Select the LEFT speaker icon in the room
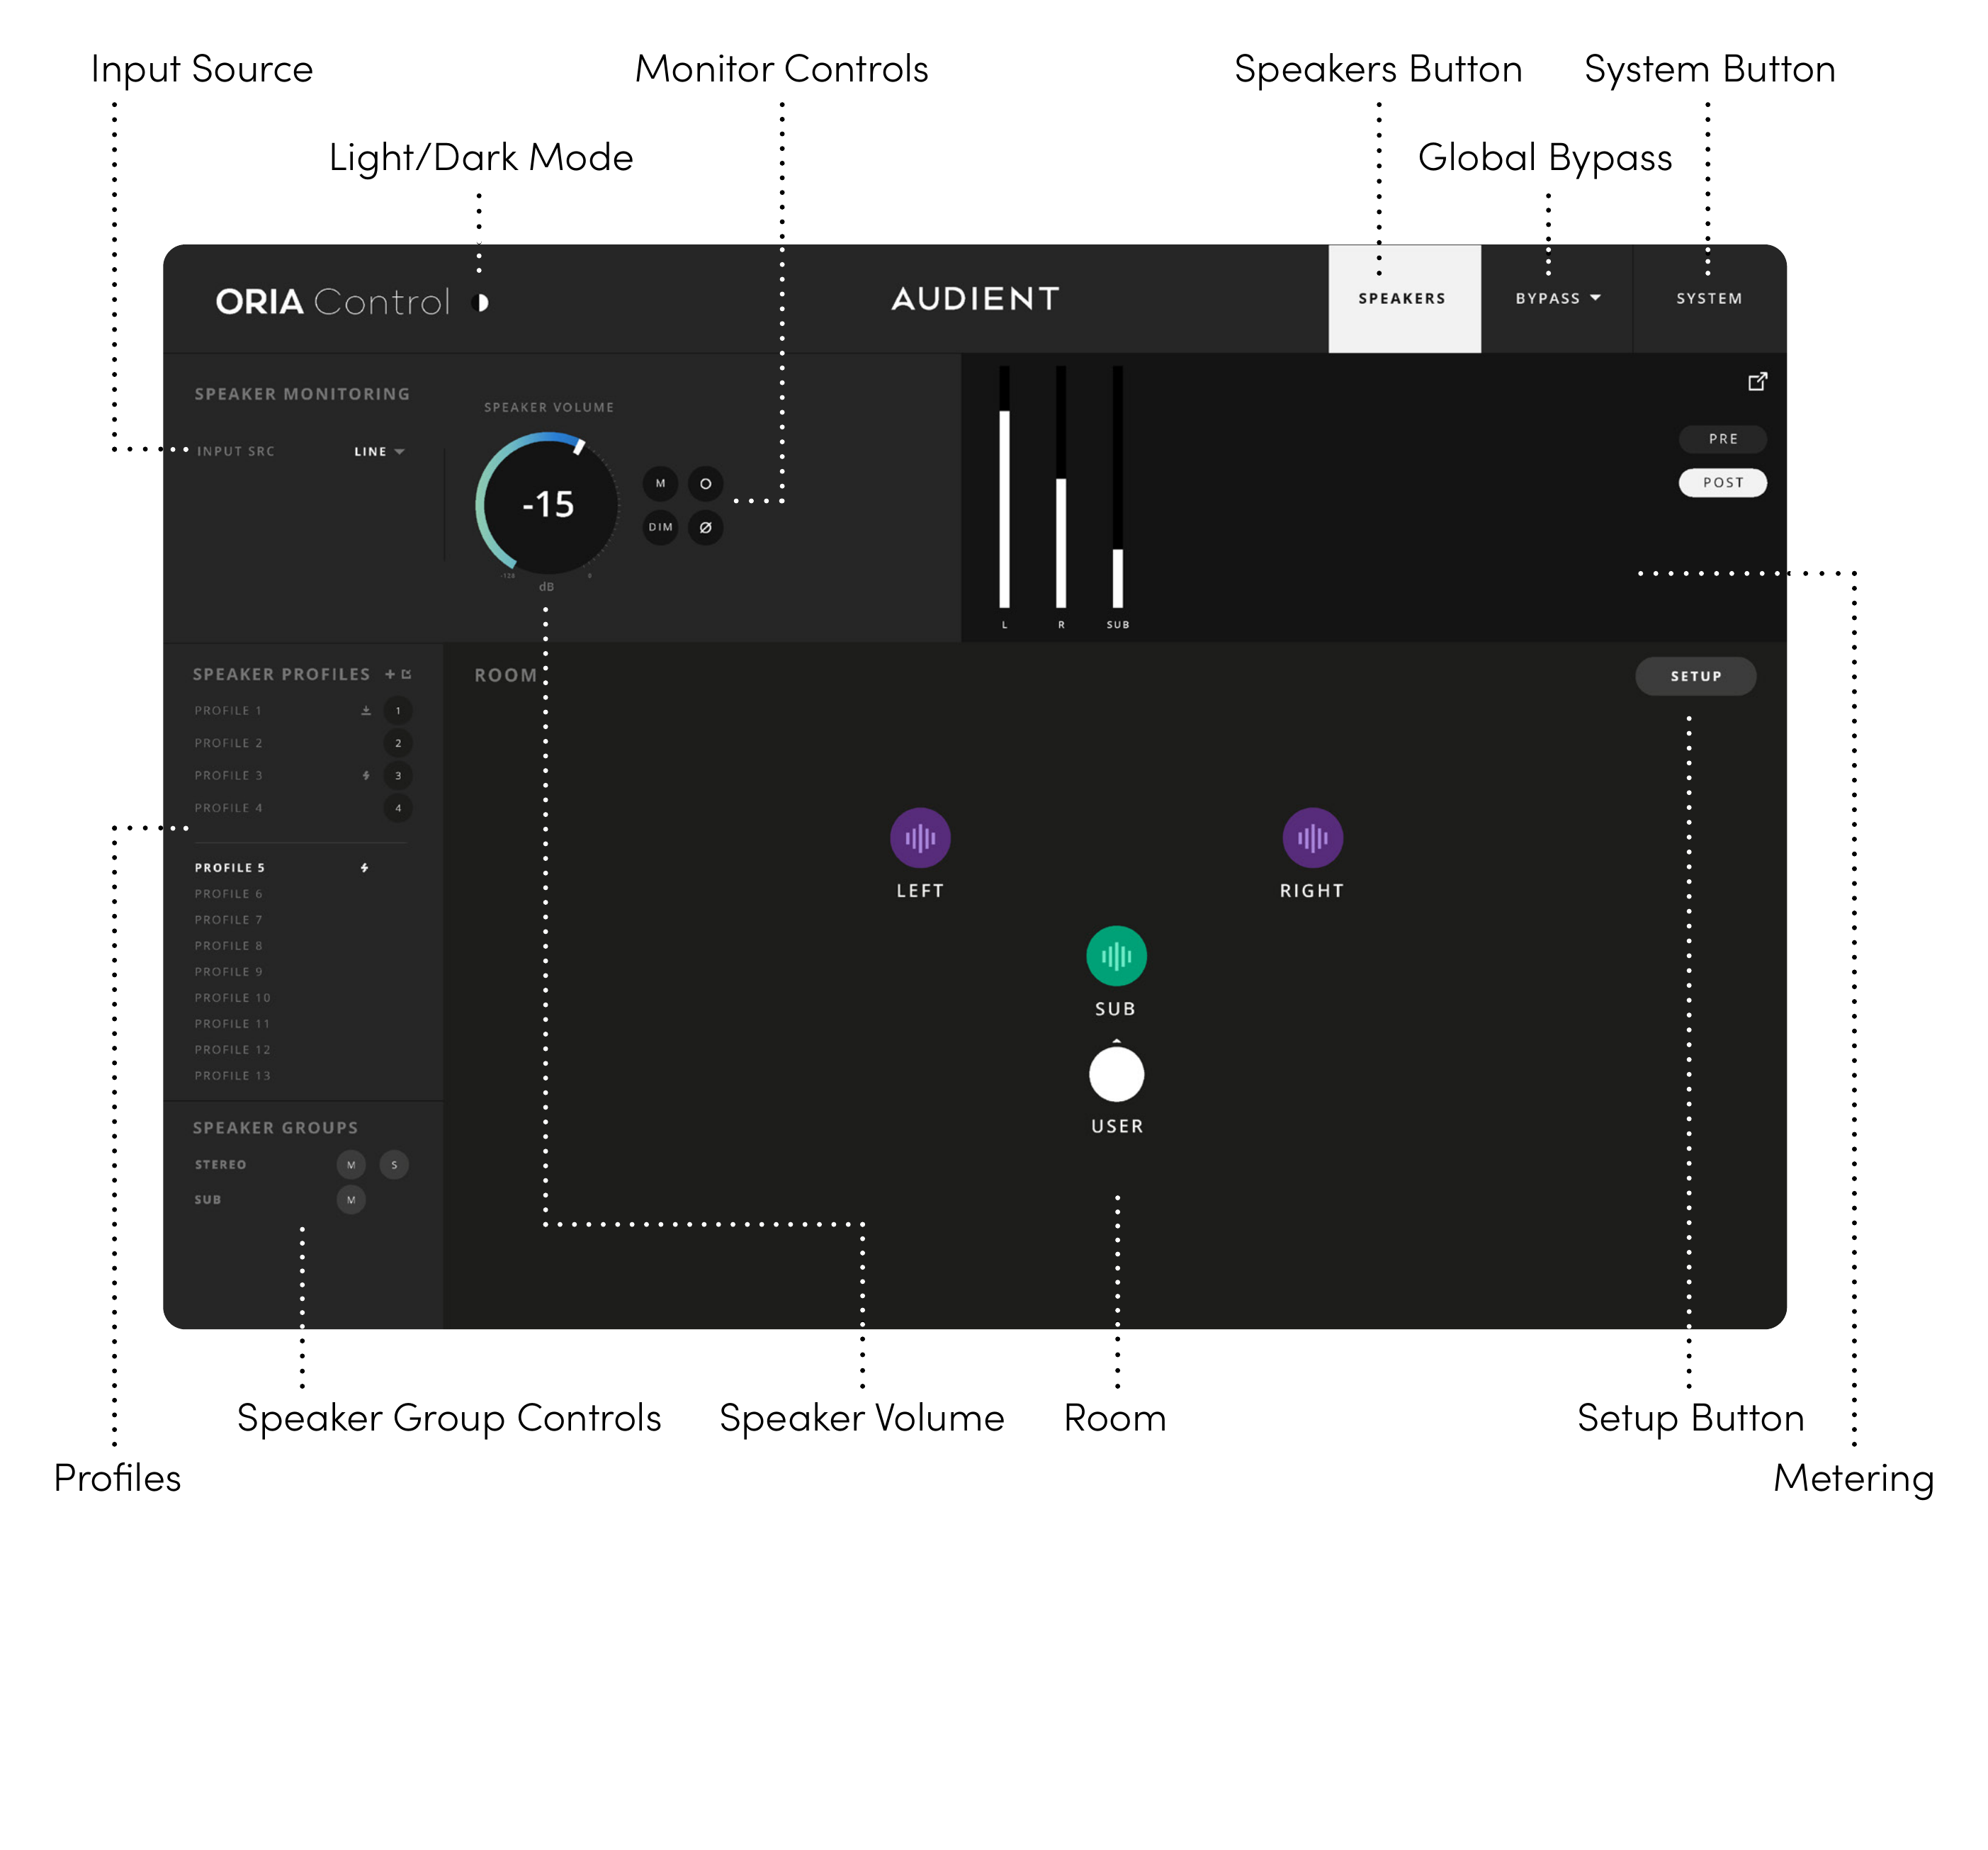This screenshot has height=1850, width=1988. click(920, 837)
